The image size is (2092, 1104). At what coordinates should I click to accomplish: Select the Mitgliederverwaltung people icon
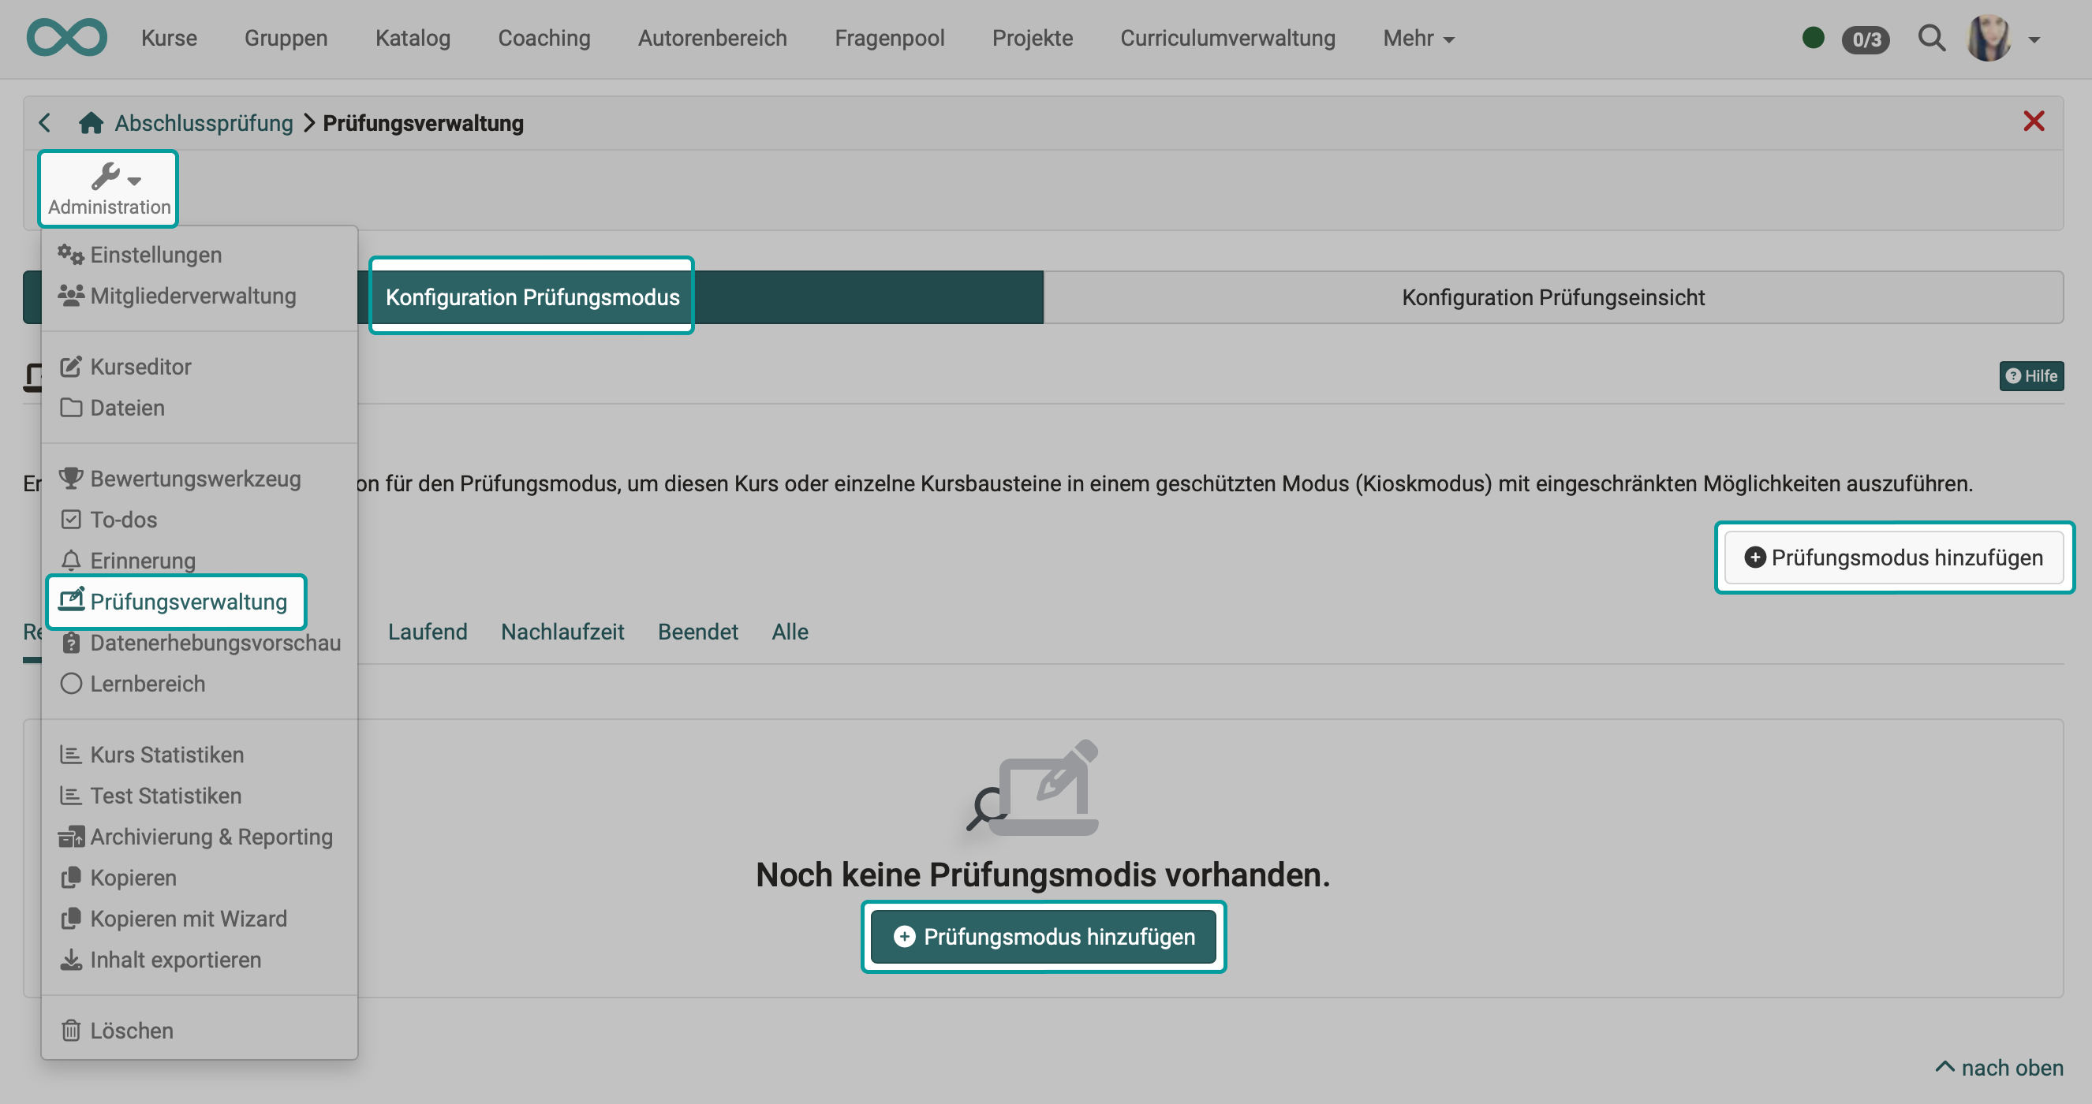click(x=71, y=296)
